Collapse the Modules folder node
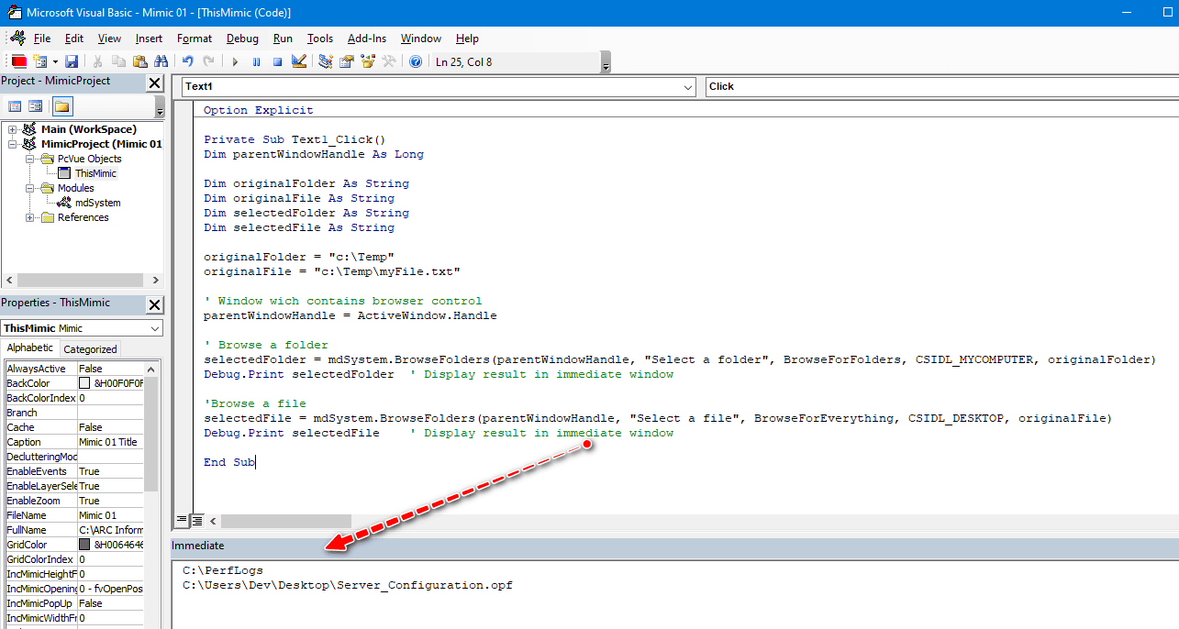 click(30, 188)
